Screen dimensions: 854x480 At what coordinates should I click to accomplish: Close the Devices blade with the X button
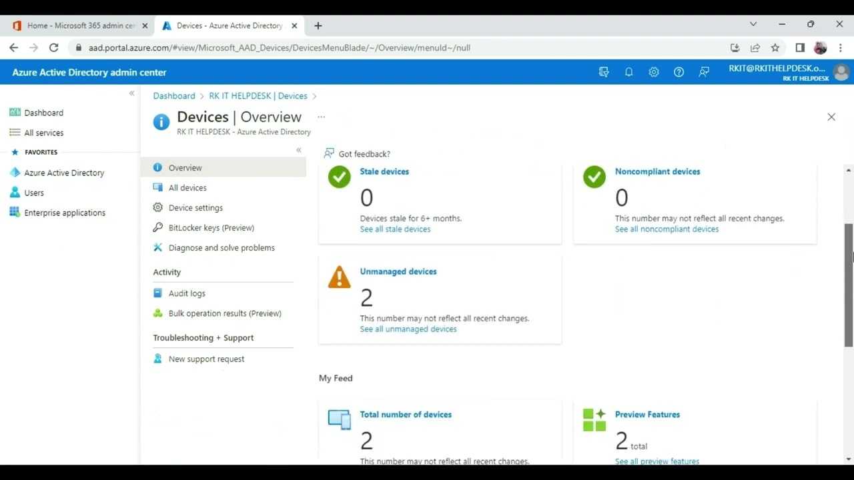831,117
